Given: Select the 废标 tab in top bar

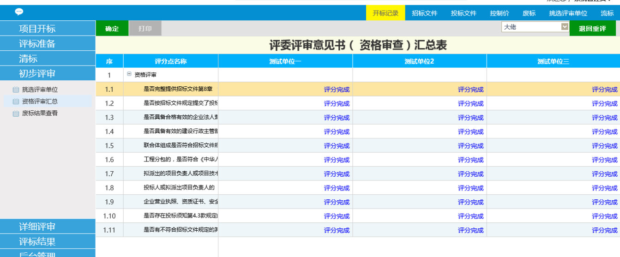Looking at the screenshot, I should (529, 13).
